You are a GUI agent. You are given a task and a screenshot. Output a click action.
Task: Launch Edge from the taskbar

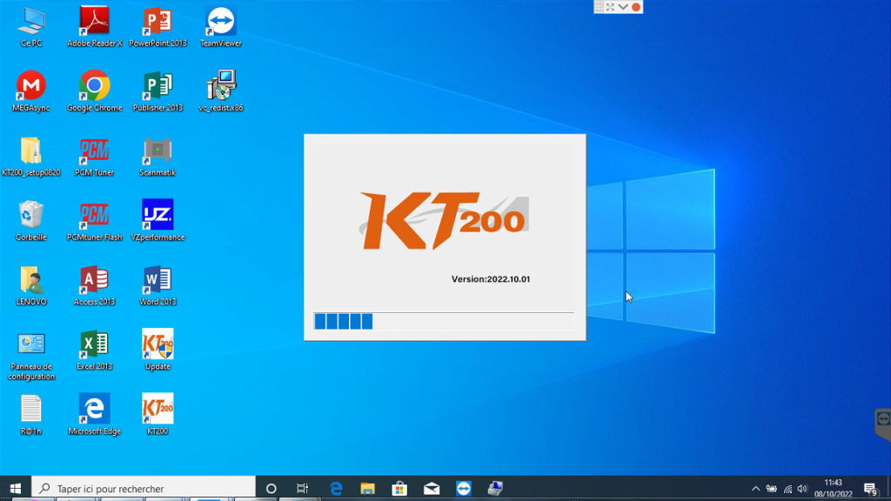click(336, 489)
